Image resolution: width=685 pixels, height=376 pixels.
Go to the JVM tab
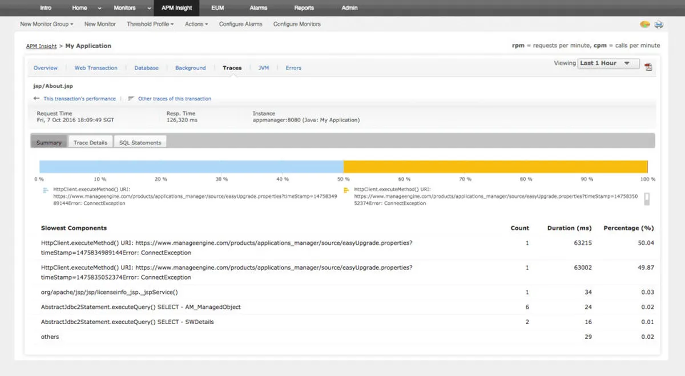tap(263, 68)
